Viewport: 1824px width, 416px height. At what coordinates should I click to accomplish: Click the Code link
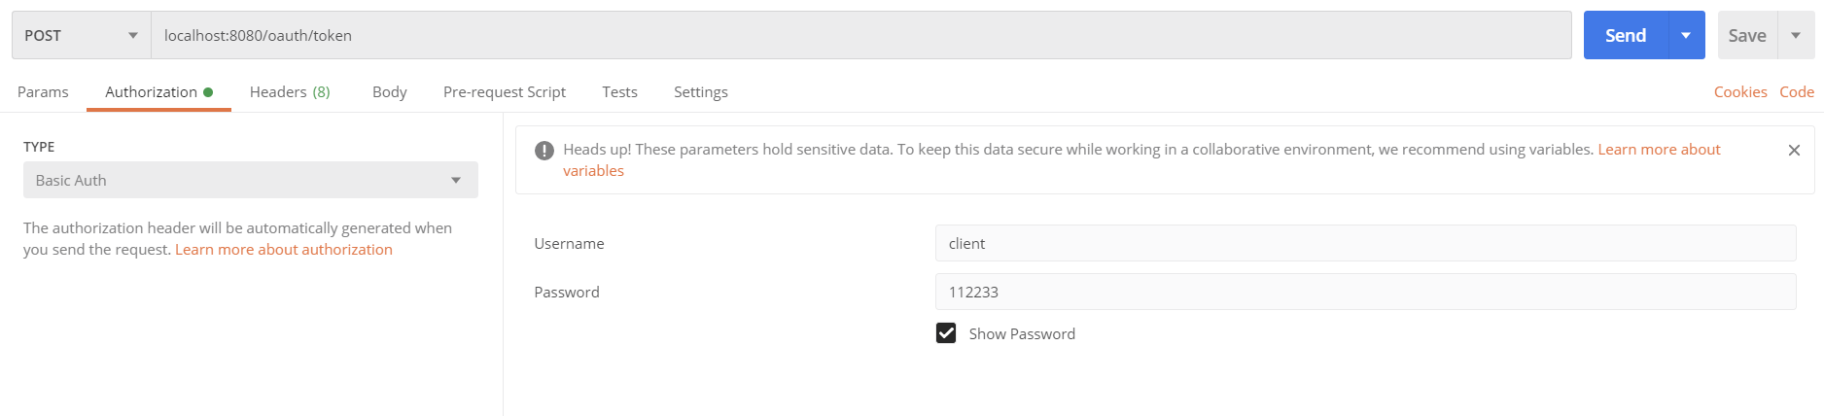point(1796,92)
